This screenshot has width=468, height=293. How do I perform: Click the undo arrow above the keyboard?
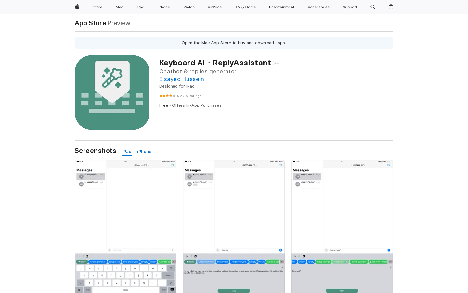coord(78,256)
